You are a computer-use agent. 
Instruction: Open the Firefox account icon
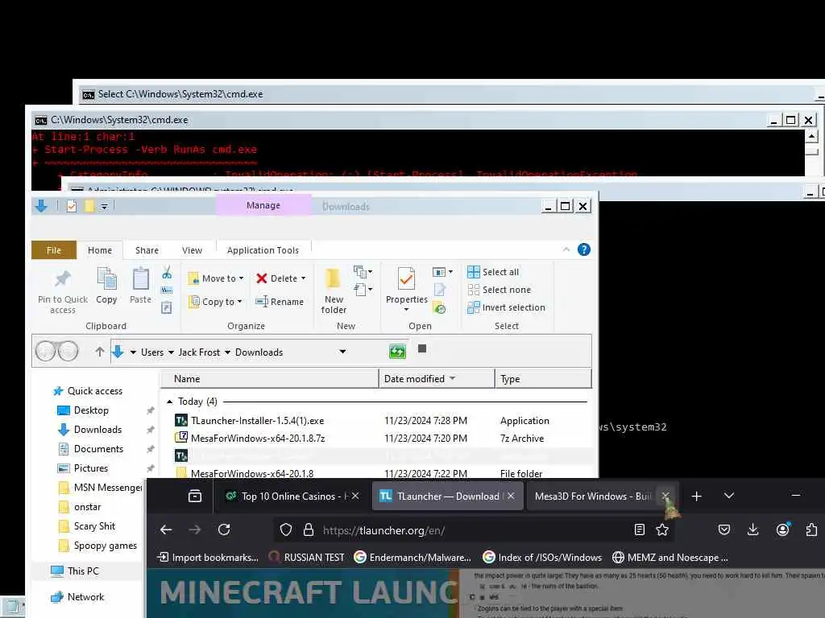click(x=782, y=529)
